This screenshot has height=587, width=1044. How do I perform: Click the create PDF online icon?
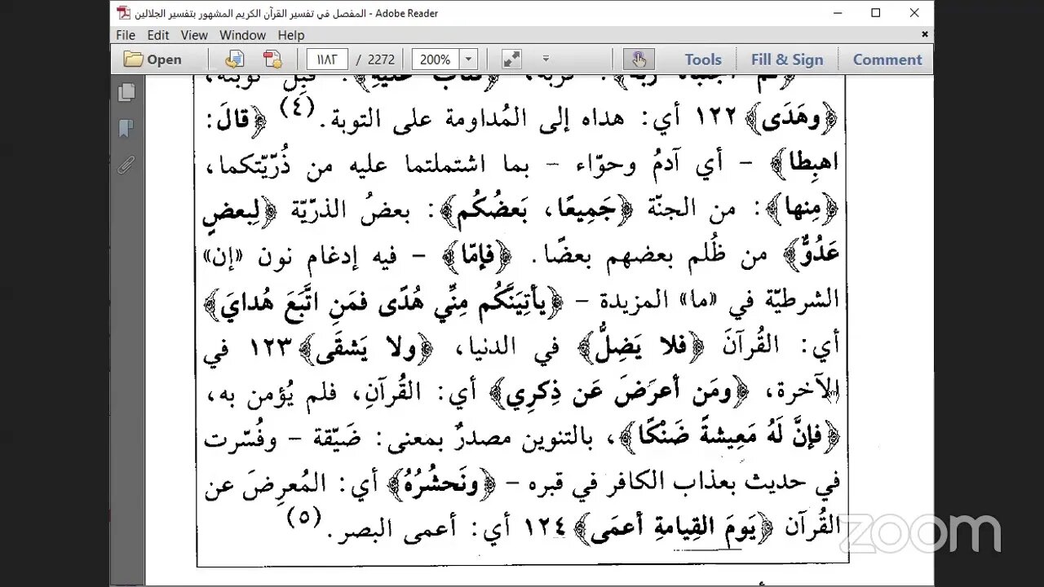coord(272,60)
